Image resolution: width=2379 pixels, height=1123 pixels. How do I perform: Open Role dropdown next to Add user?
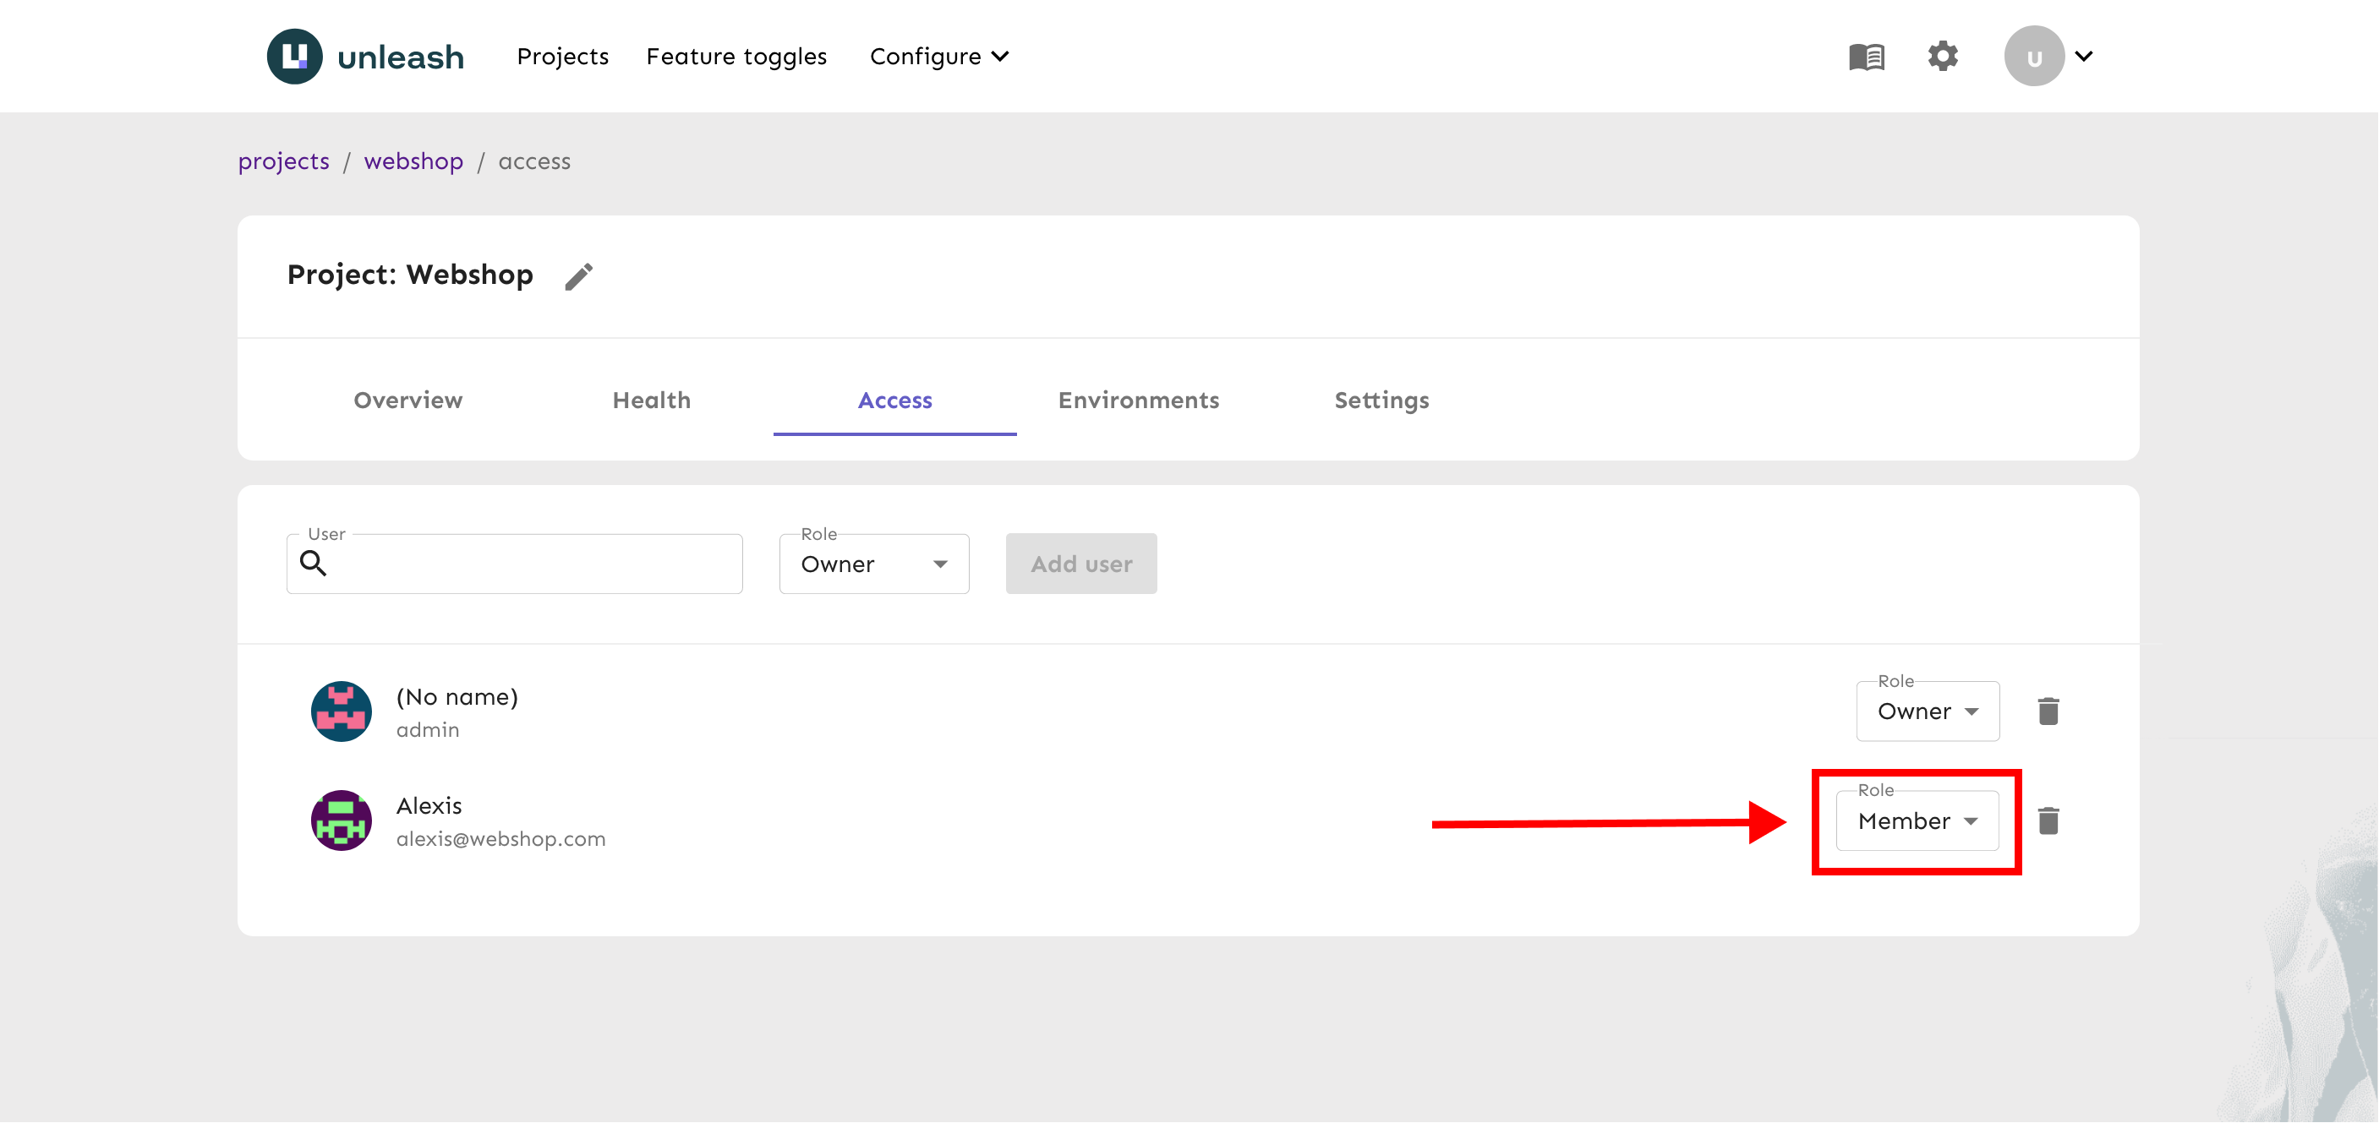(873, 564)
